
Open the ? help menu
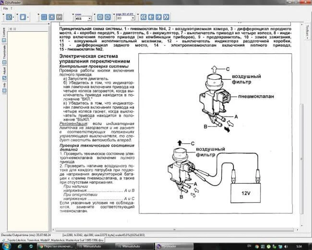tap(12, 9)
